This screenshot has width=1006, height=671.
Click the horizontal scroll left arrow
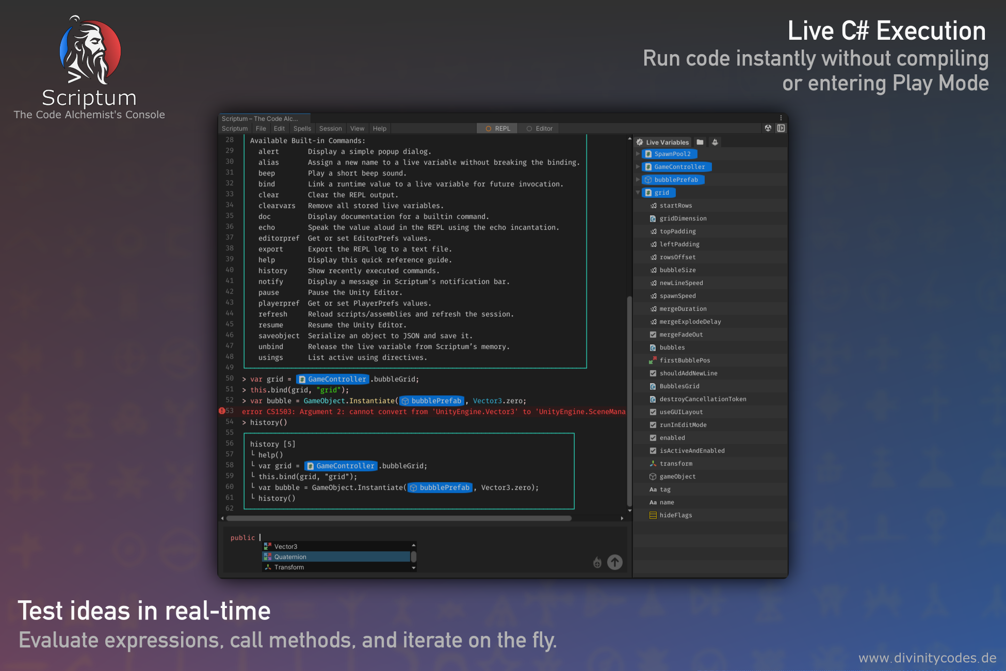point(222,518)
